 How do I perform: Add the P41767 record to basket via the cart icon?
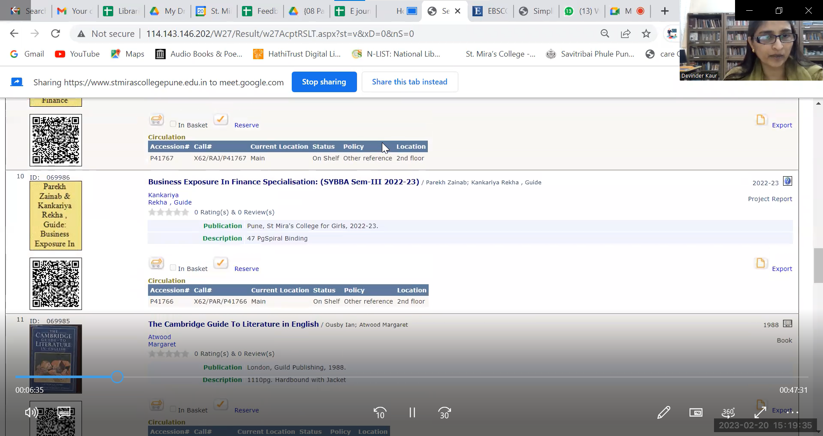tap(157, 120)
